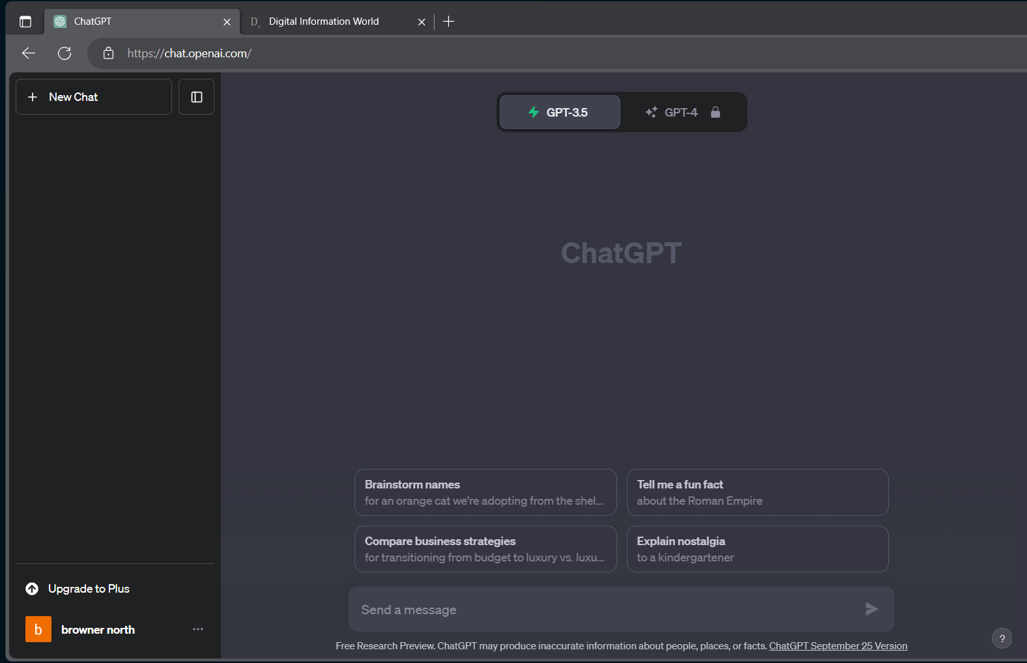Click the orange b avatar

[38, 629]
